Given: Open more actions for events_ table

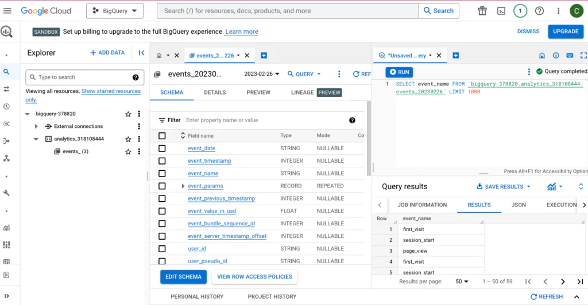Looking at the screenshot, I should coord(139,152).
